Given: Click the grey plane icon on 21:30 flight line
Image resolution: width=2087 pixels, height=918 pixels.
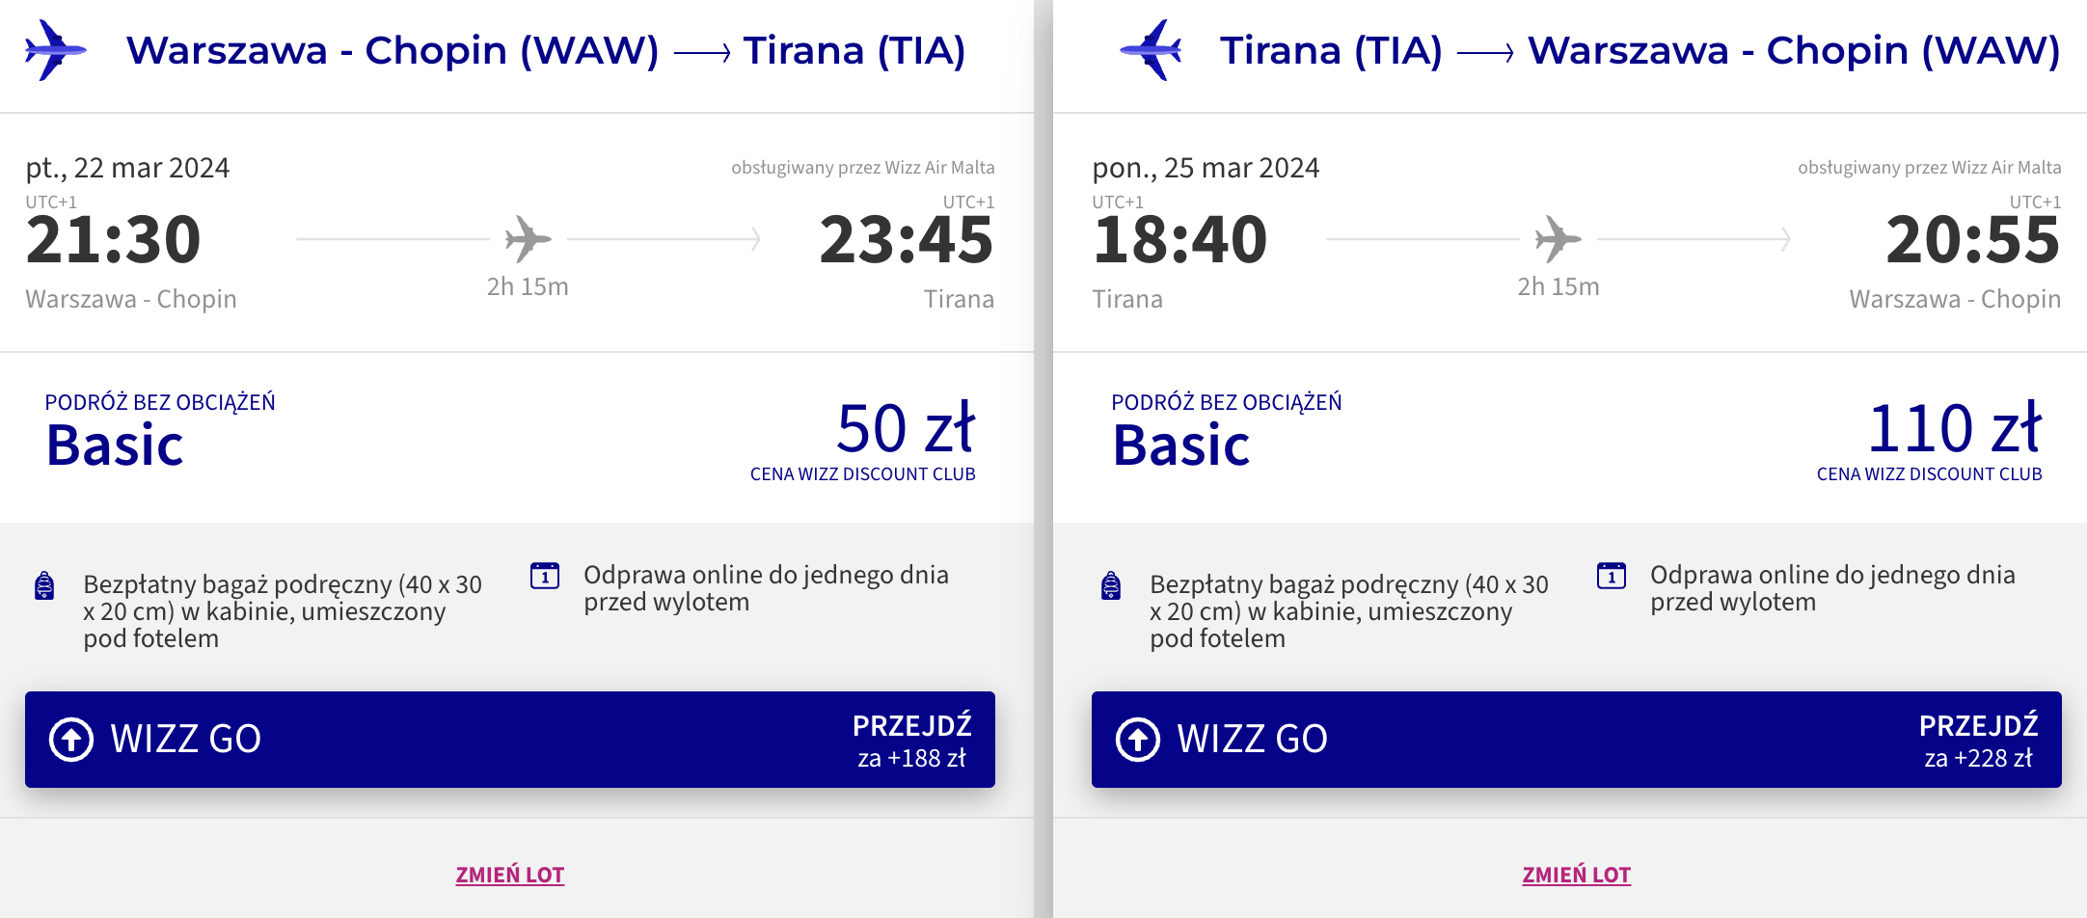Looking at the screenshot, I should pos(529,239).
